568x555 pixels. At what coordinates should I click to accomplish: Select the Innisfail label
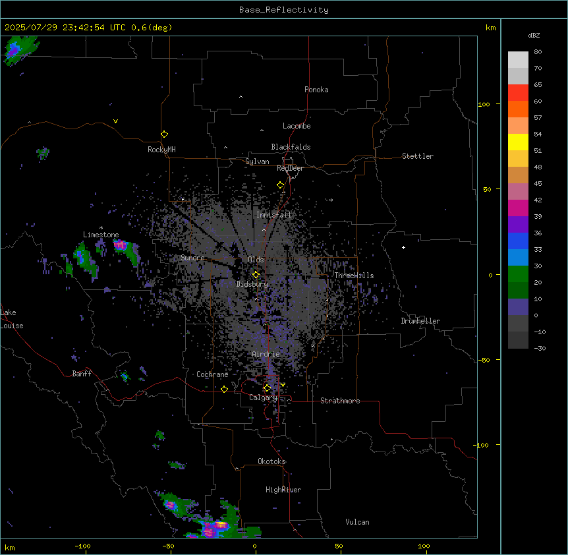point(273,215)
